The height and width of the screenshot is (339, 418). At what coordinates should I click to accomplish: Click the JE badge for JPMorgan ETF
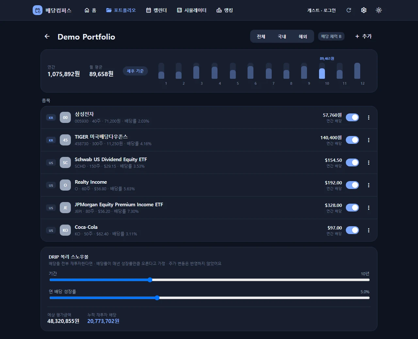pyautogui.click(x=65, y=208)
